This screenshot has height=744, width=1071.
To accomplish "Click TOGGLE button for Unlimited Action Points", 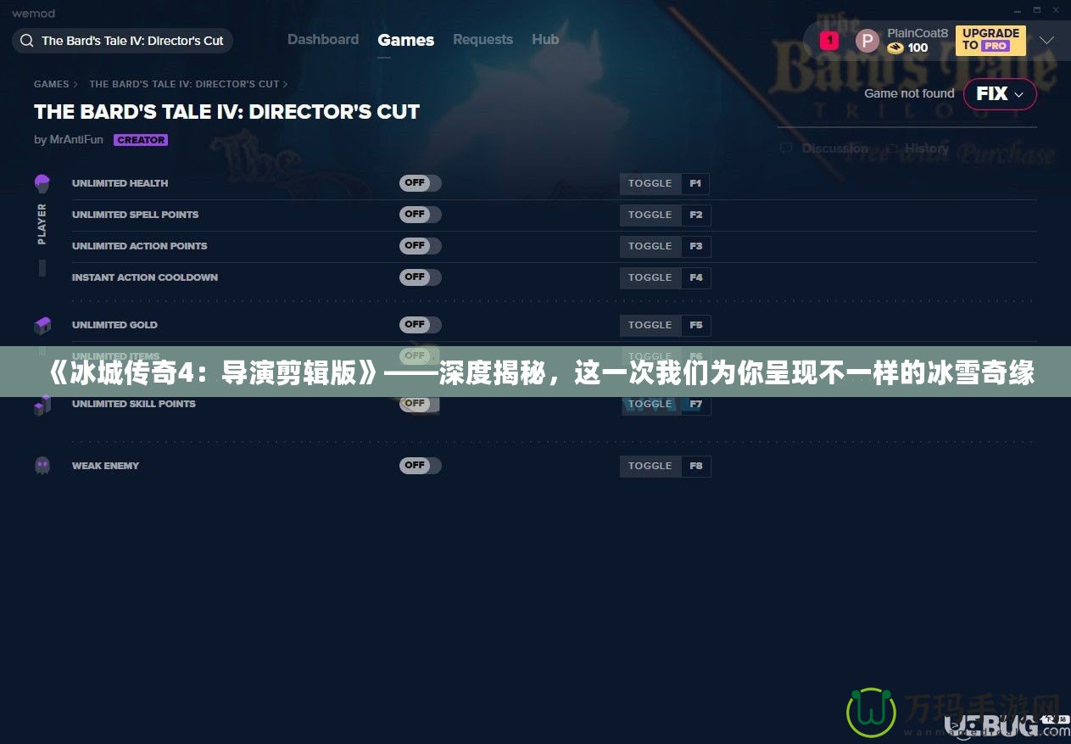I will (650, 246).
